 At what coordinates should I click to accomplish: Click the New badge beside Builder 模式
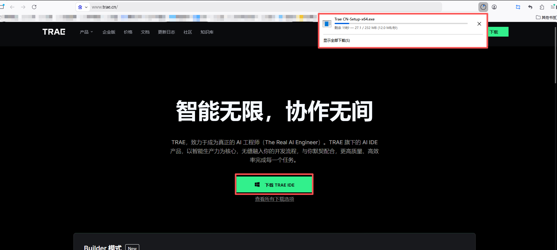pyautogui.click(x=132, y=248)
